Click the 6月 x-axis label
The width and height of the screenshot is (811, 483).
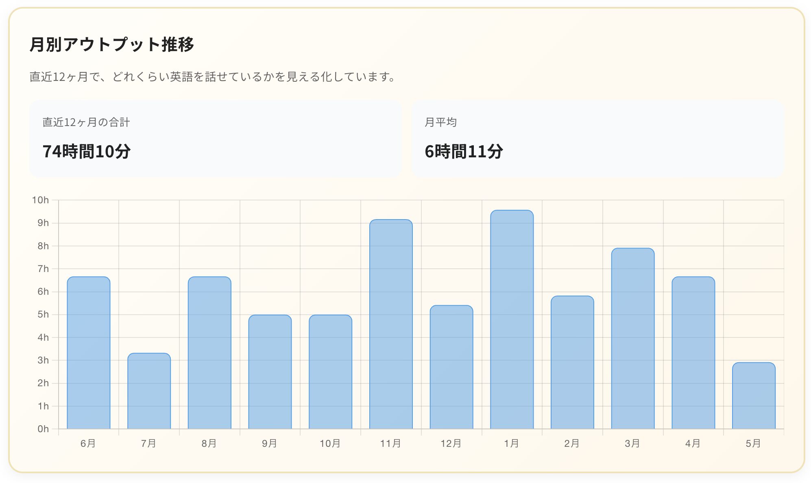(88, 444)
